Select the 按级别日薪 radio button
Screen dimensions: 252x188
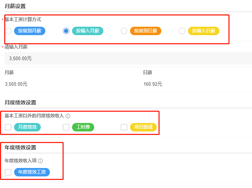[124, 31]
